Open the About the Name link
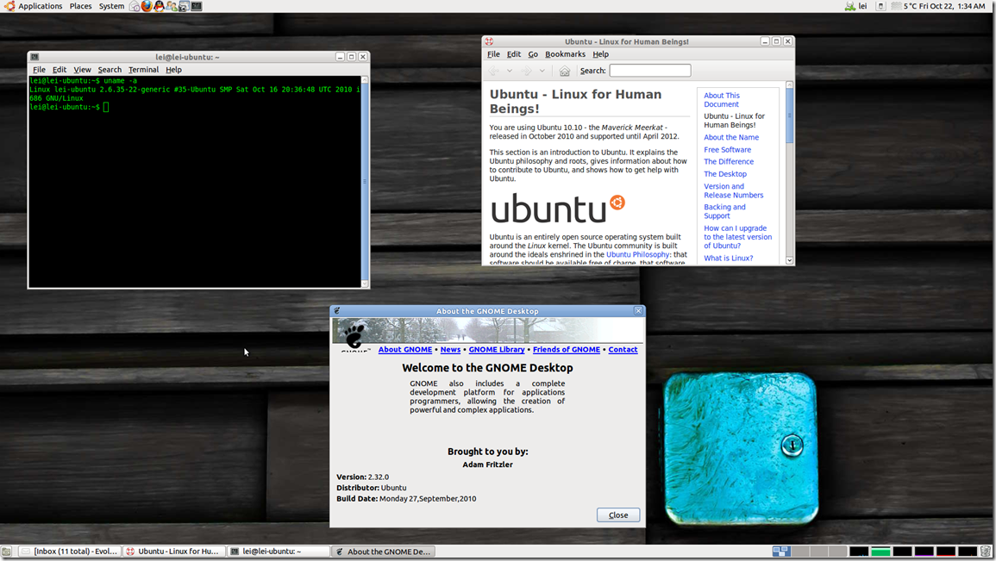Viewport: 996px width, 561px height. click(x=731, y=137)
